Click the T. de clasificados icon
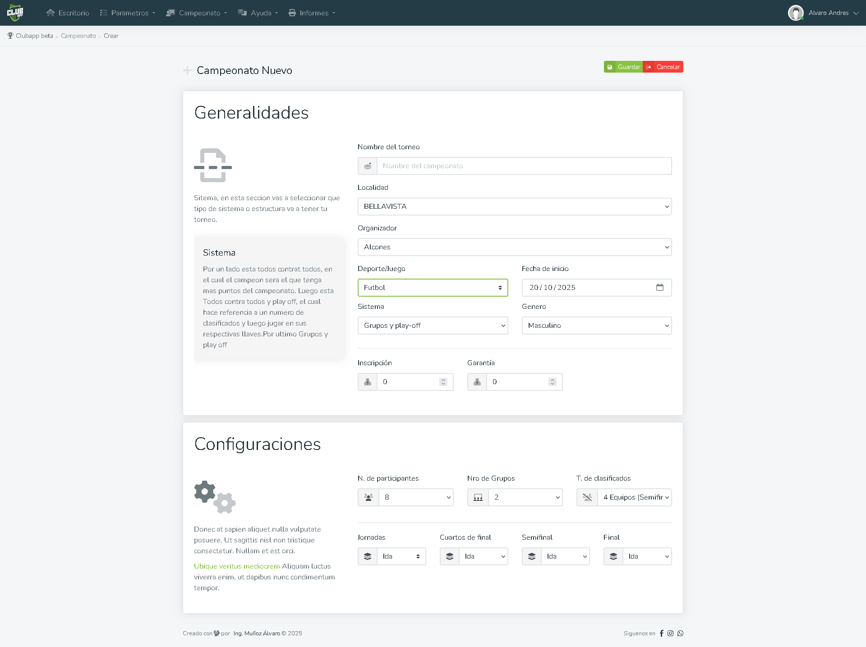The image size is (866, 647). click(587, 497)
